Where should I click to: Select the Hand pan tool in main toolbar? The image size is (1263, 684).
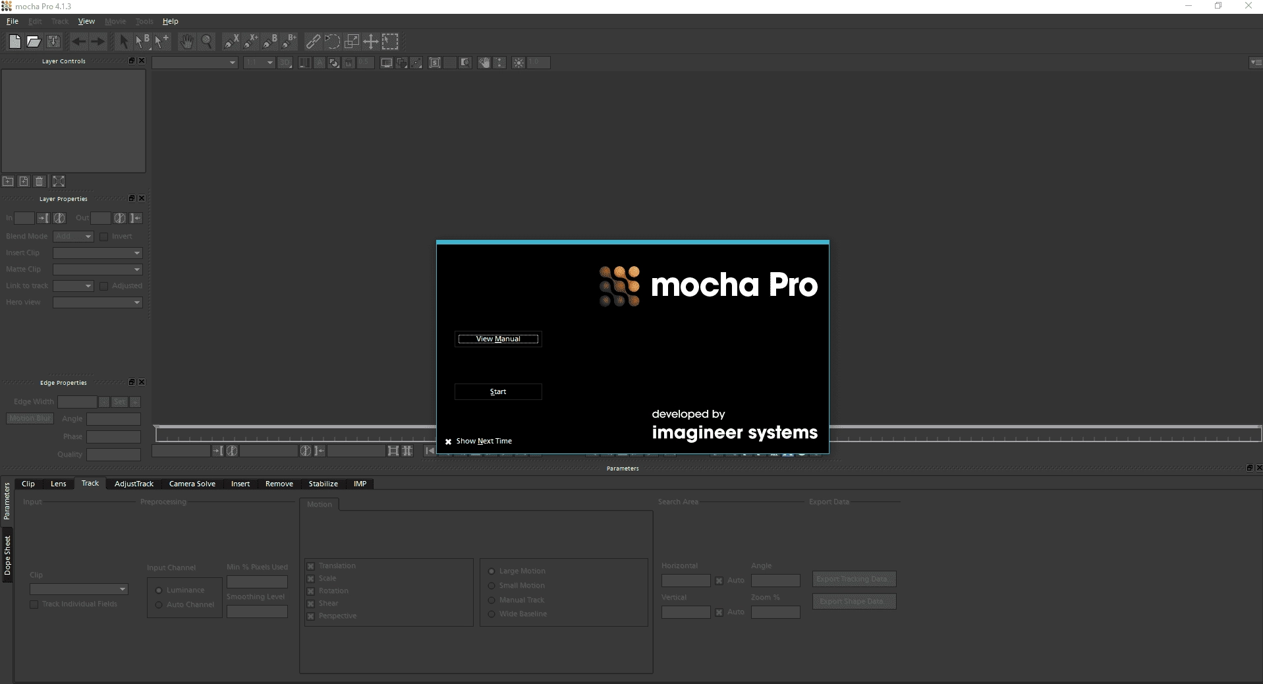click(187, 42)
